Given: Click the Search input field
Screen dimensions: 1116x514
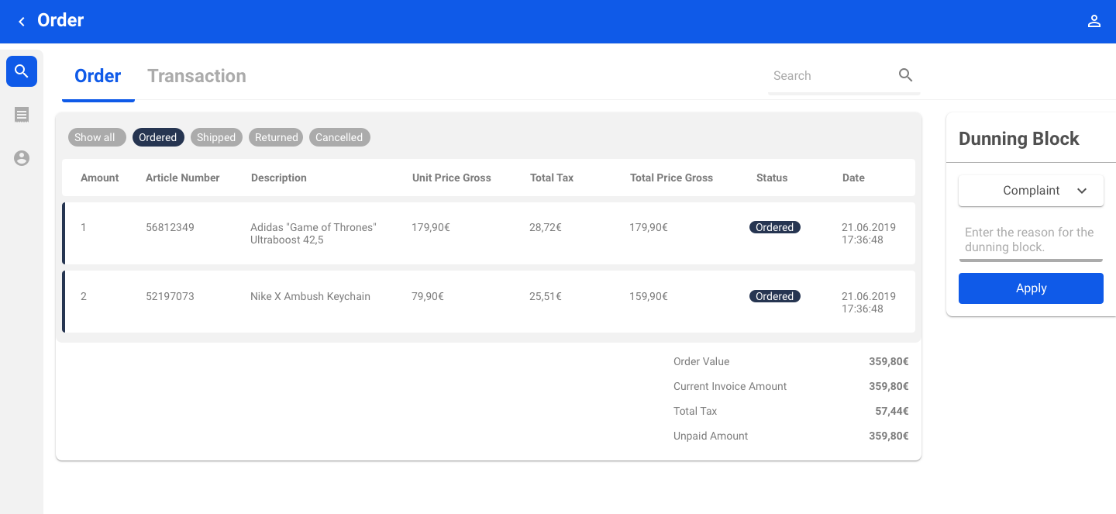Looking at the screenshot, I should point(831,76).
